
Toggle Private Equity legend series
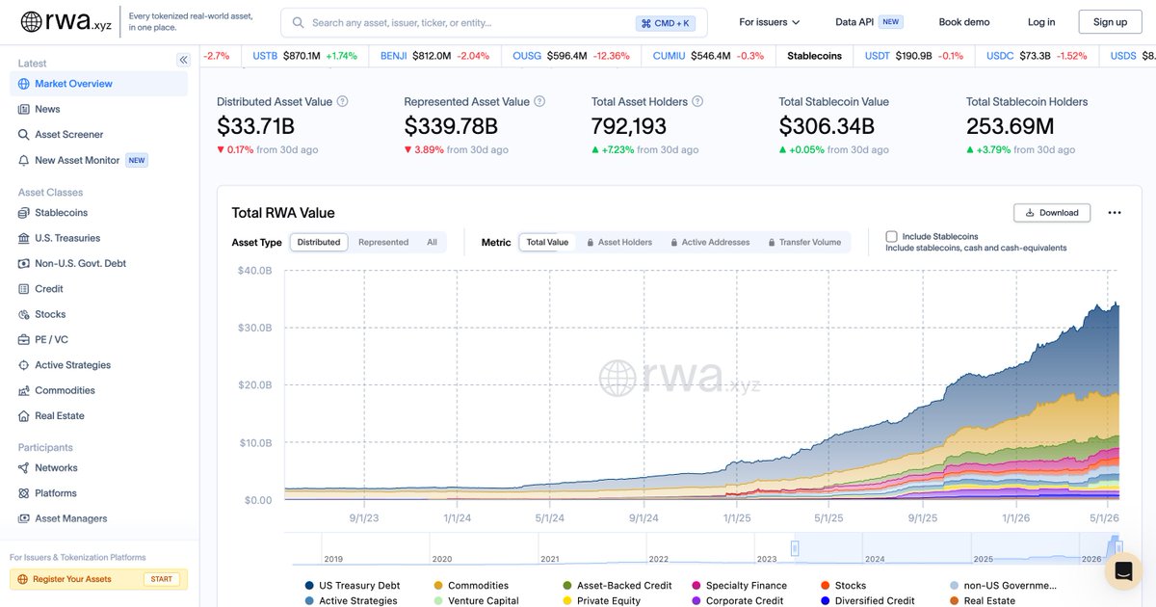pyautogui.click(x=600, y=600)
